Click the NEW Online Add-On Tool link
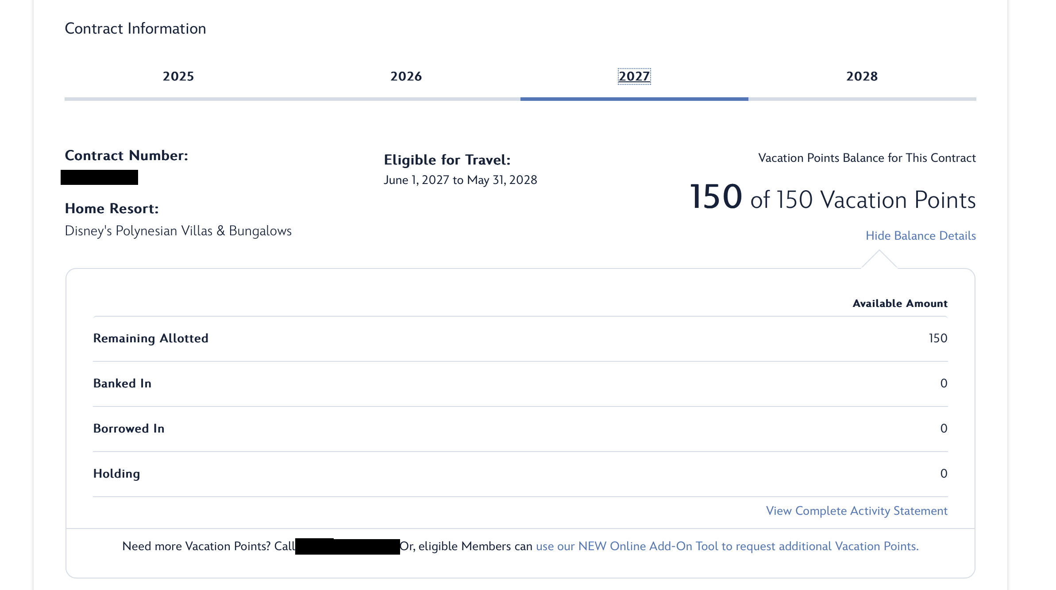1056x590 pixels. (x=727, y=547)
